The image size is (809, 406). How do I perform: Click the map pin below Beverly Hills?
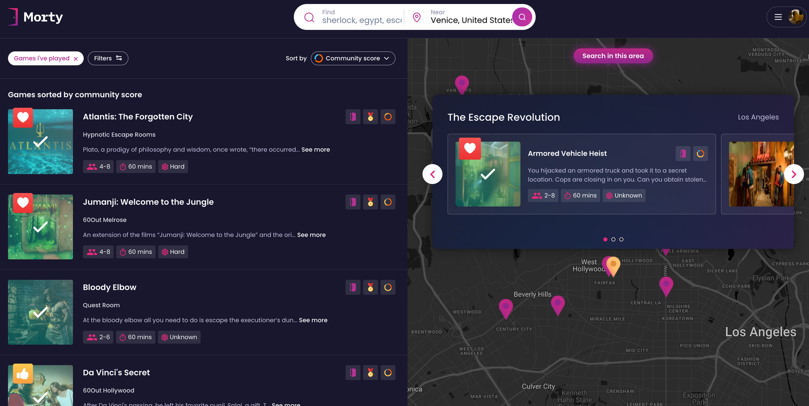[x=558, y=305]
